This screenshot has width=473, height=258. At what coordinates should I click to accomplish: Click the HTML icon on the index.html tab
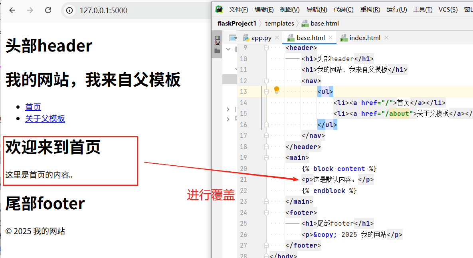coord(344,38)
